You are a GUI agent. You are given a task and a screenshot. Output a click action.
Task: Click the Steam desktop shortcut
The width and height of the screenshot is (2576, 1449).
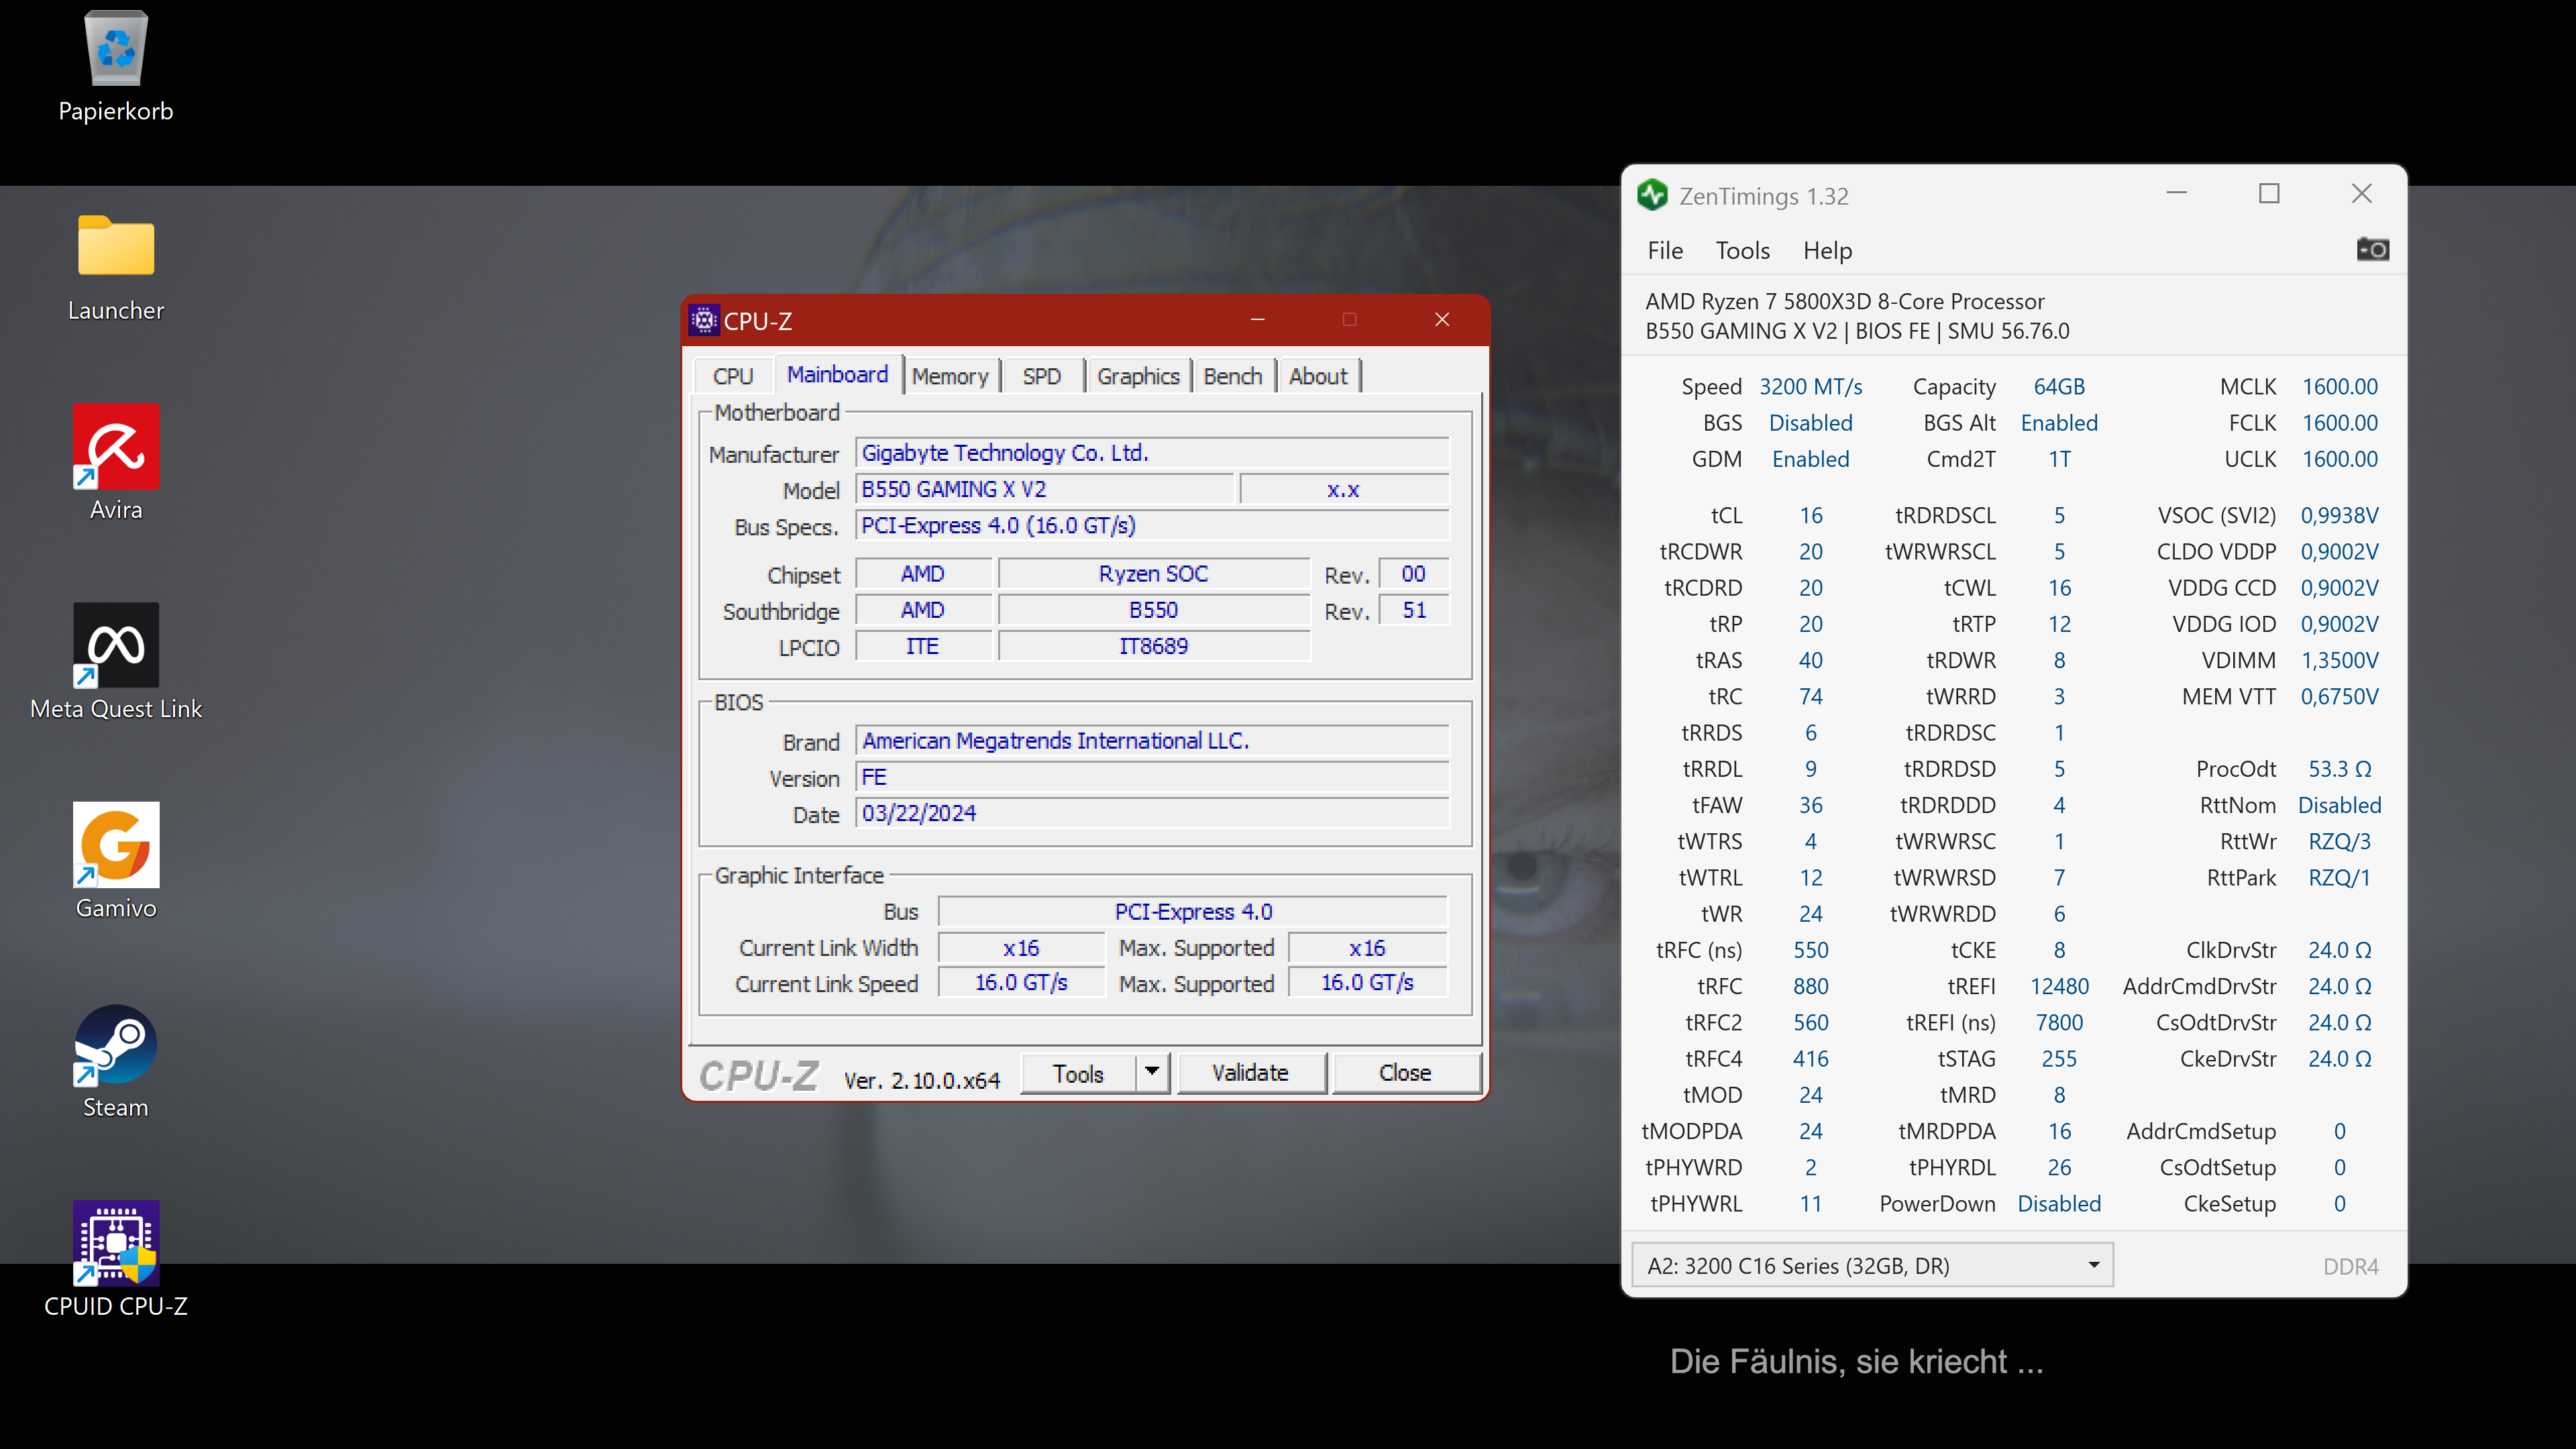(x=116, y=1044)
